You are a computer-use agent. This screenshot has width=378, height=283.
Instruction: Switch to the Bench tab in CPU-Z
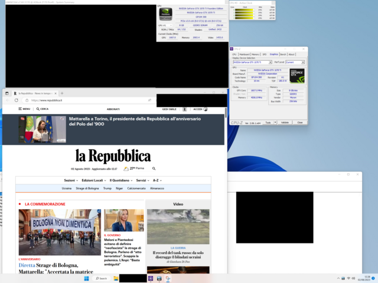pos(283,54)
